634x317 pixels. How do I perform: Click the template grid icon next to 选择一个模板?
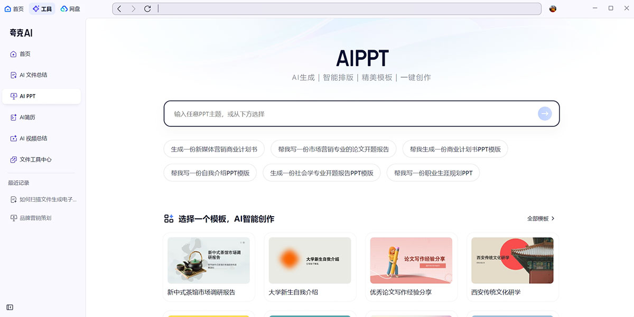tap(169, 219)
